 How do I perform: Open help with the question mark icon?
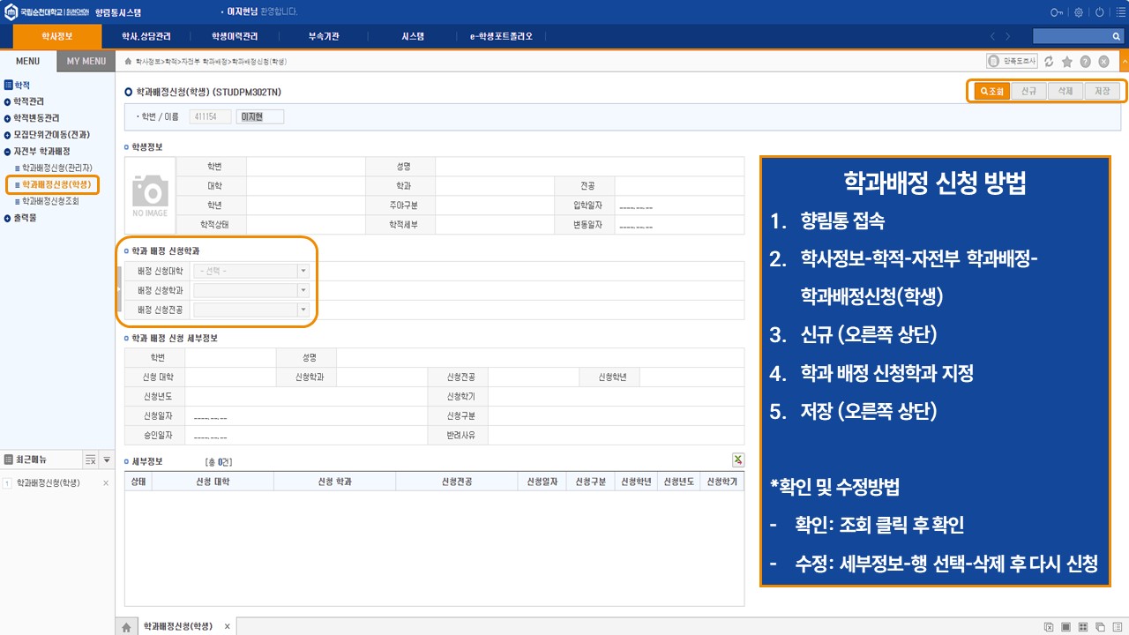(1085, 62)
